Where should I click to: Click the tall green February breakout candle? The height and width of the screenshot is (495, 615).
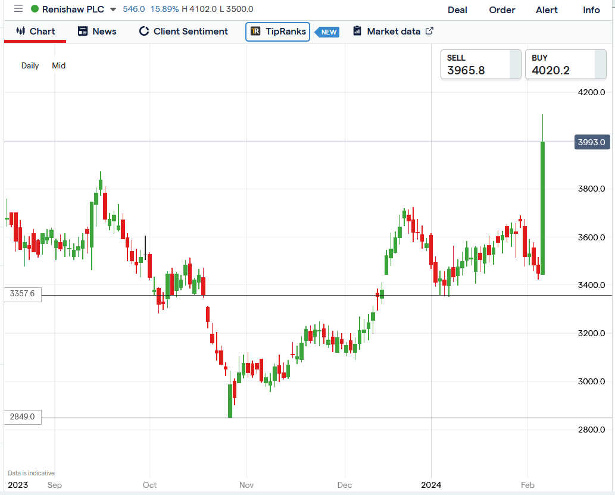tap(543, 208)
